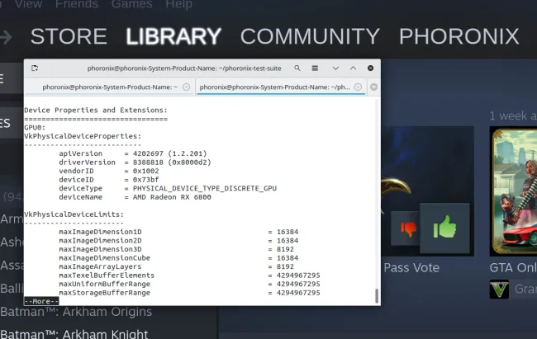This screenshot has height=339, width=537.
Task: Click the apiVersion 4202697 line
Action: pyautogui.click(x=133, y=153)
